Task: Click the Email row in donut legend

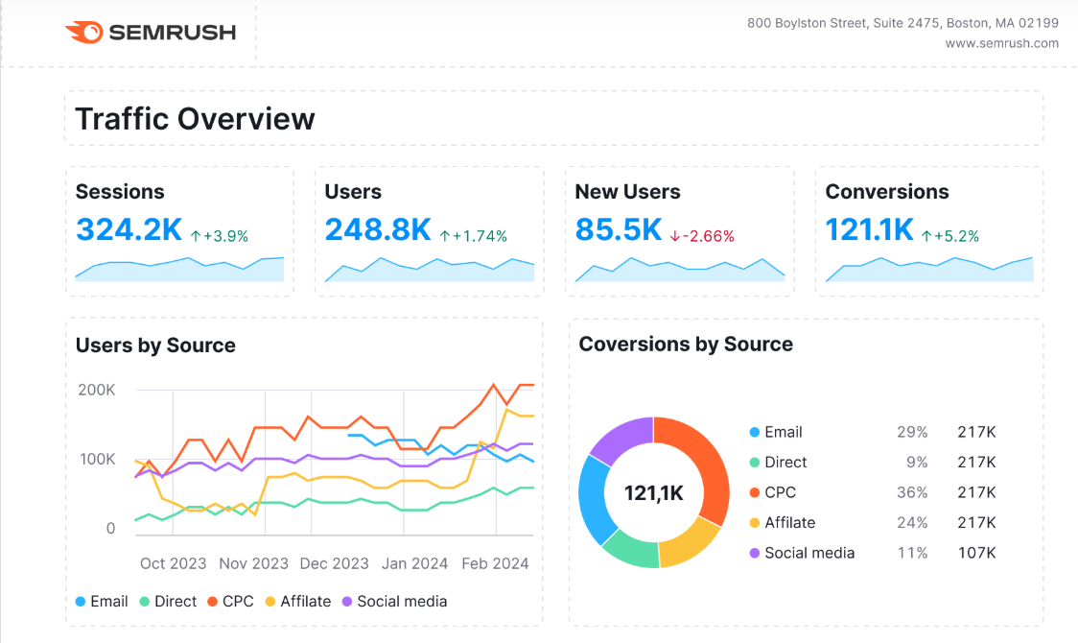Action: pos(873,432)
